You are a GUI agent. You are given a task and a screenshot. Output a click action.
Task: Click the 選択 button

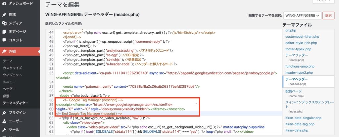point(328,16)
